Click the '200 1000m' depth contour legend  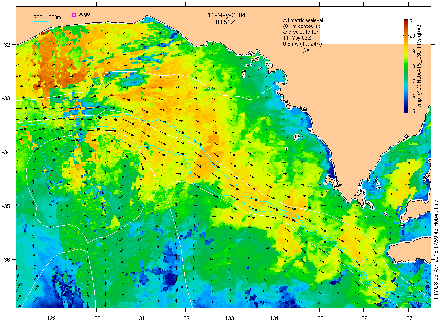[47, 18]
